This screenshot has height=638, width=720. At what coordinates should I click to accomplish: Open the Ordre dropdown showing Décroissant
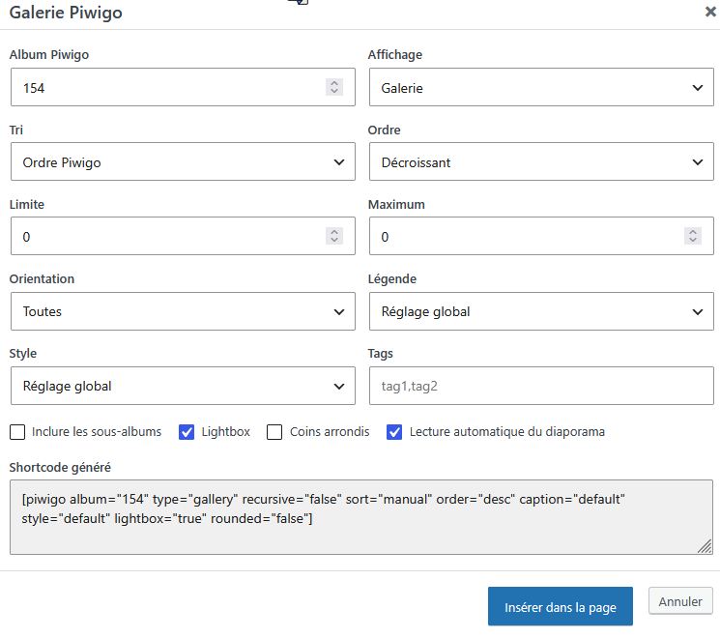541,161
